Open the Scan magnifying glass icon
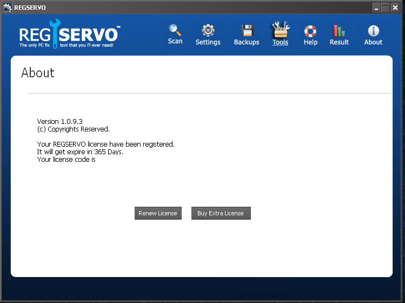The image size is (405, 303). coord(175,30)
